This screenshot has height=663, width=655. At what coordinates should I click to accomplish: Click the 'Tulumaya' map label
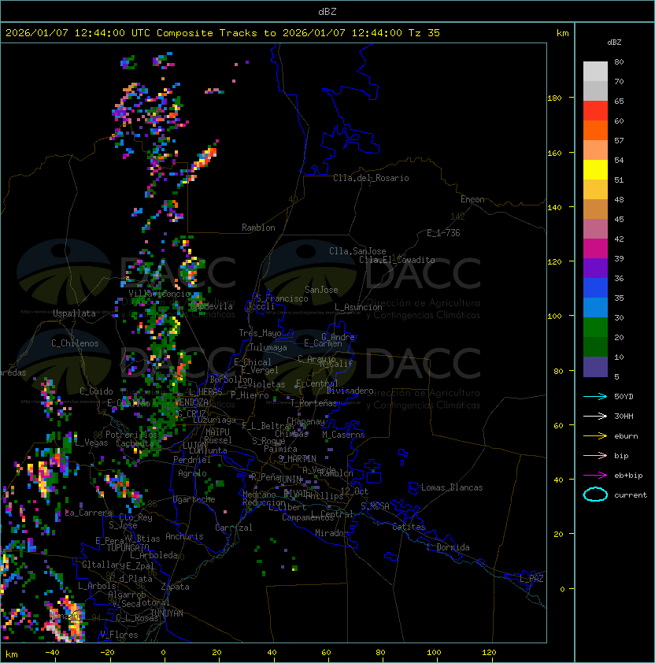268,347
